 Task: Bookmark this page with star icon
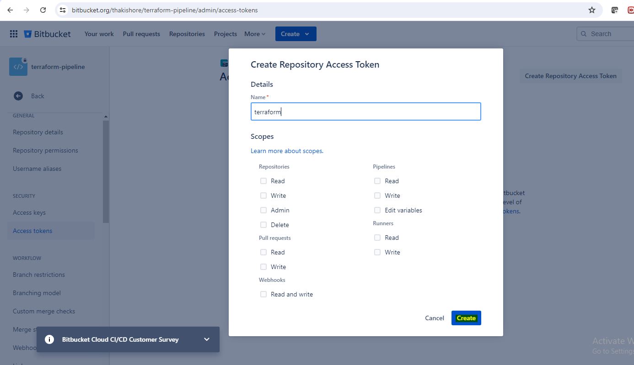592,10
